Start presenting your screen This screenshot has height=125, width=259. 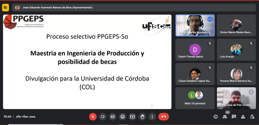click(132, 117)
